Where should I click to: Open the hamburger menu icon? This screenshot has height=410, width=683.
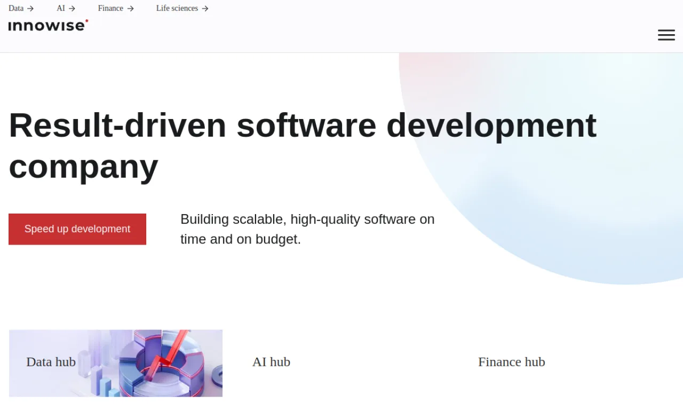pos(666,35)
